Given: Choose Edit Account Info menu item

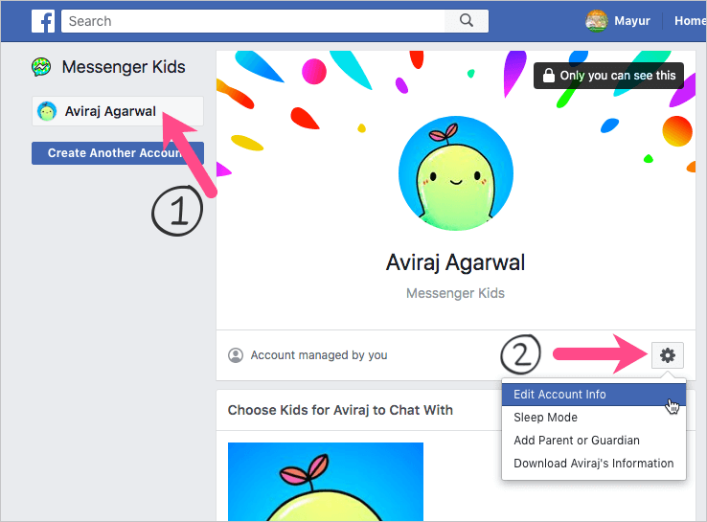Looking at the screenshot, I should (x=594, y=395).
